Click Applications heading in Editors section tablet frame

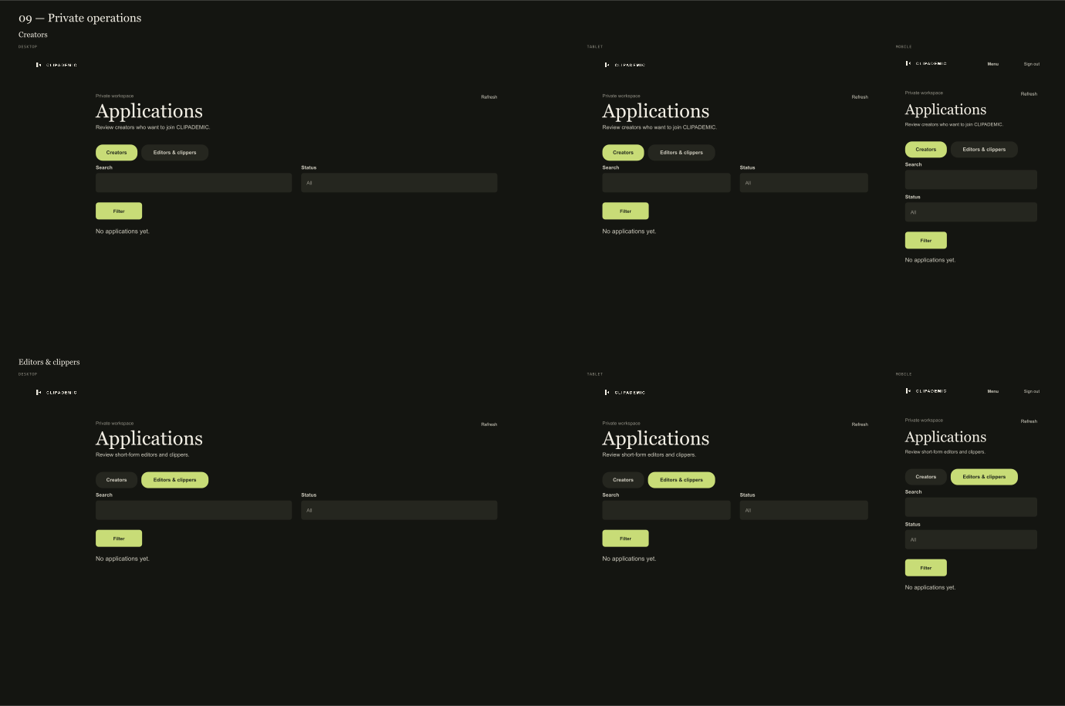pyautogui.click(x=655, y=439)
